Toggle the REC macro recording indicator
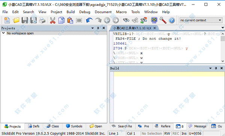Screen dimensions: 225x136 176,133
